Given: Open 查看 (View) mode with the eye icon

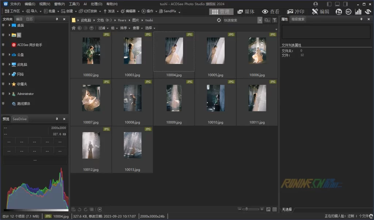Looking at the screenshot, I should point(270,11).
